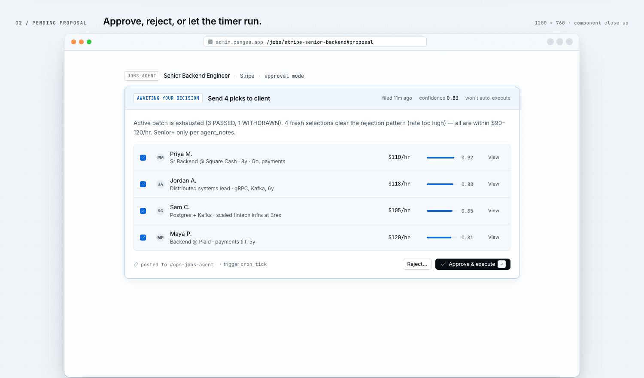
Task: Click the orange window minimize dot
Action: click(x=82, y=42)
